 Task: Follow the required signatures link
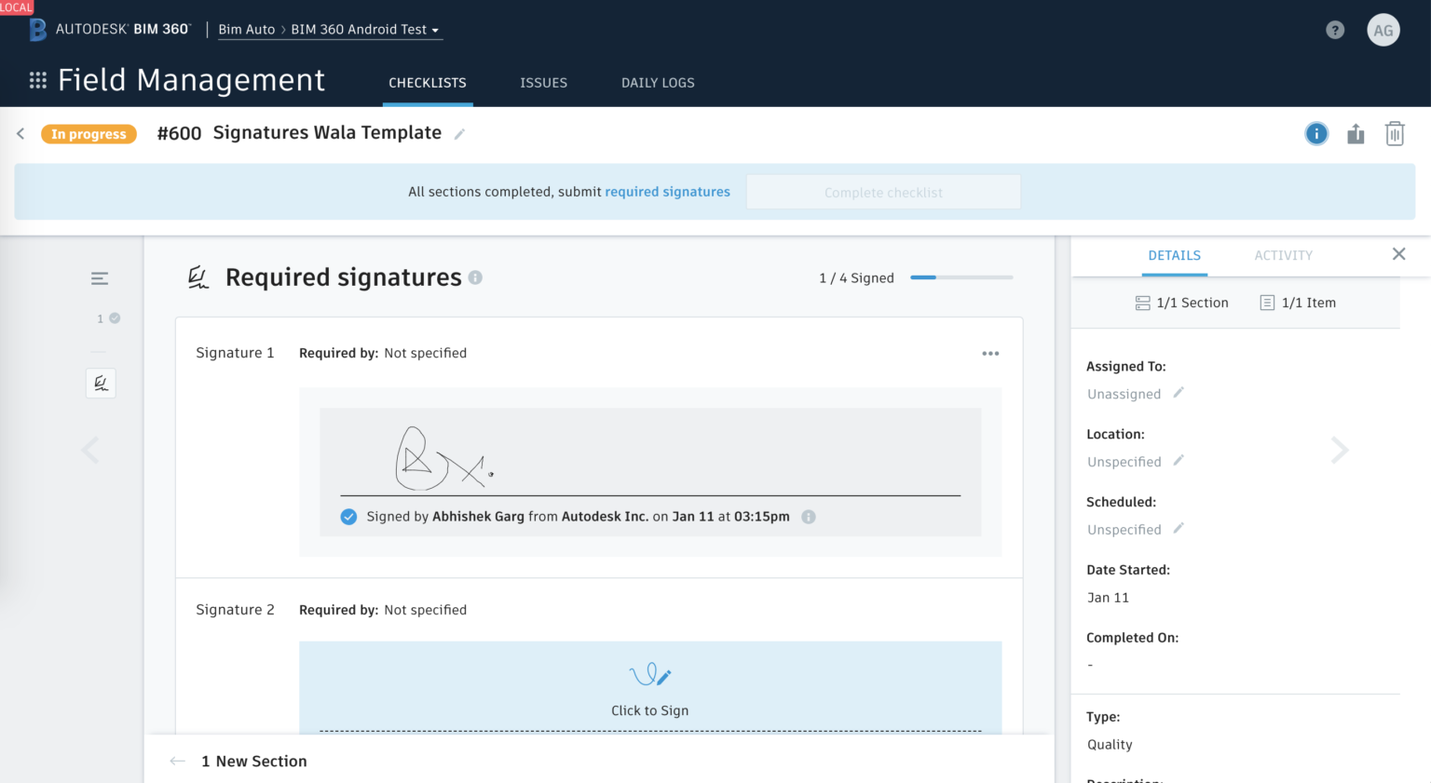coord(668,192)
